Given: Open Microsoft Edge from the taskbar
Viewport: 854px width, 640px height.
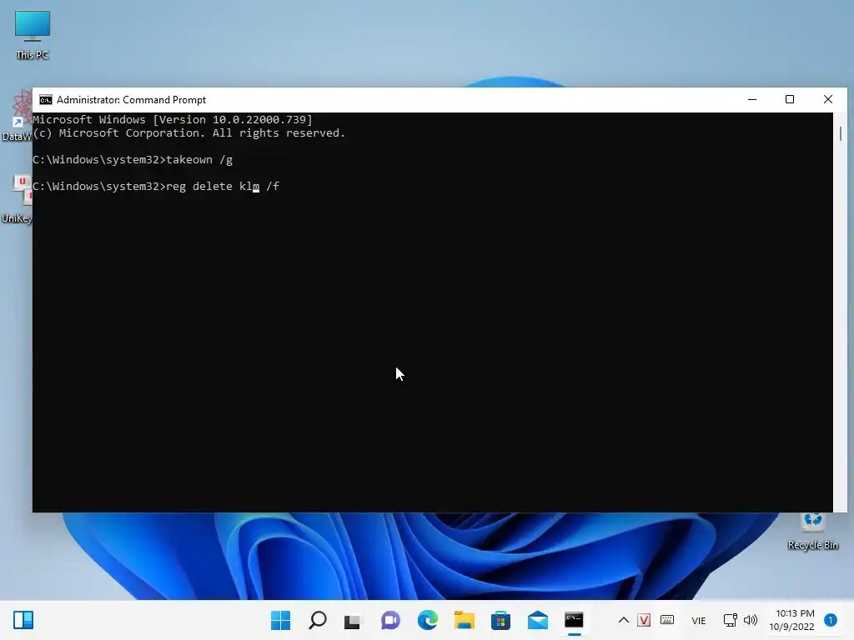Looking at the screenshot, I should click(428, 620).
